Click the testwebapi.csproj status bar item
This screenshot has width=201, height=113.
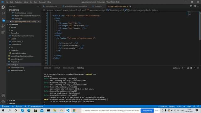click(35, 106)
